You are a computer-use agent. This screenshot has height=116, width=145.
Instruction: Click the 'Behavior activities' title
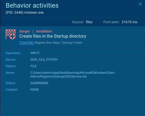32,5
